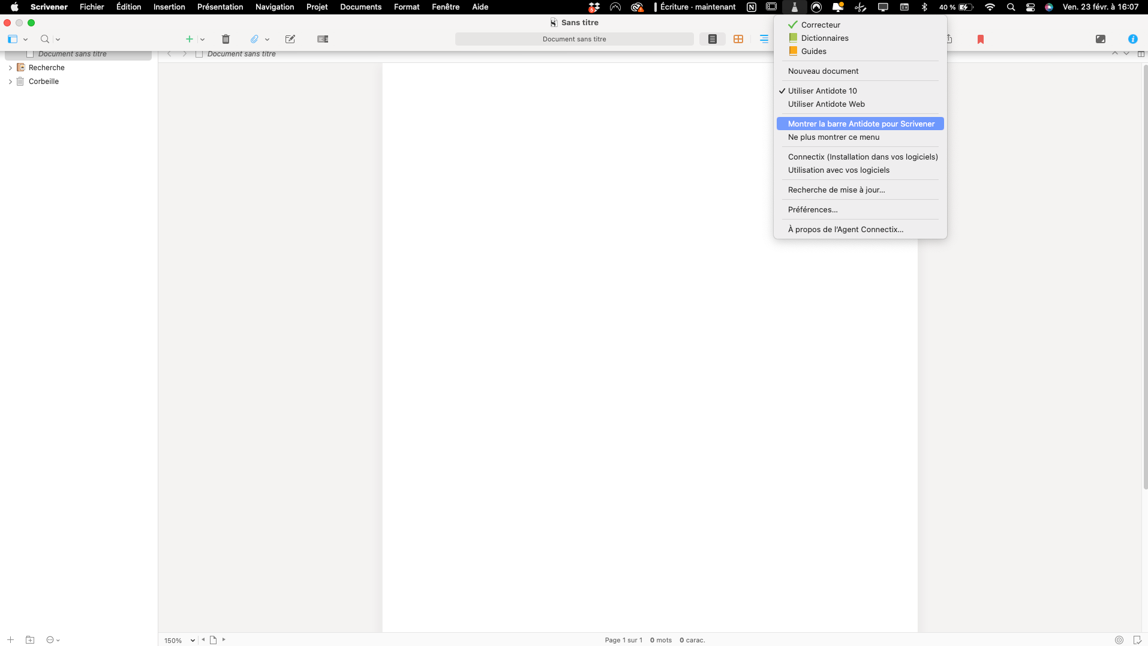Screen dimensions: 1148x646
Task: Click the trash icon to delete the document
Action: (226, 39)
